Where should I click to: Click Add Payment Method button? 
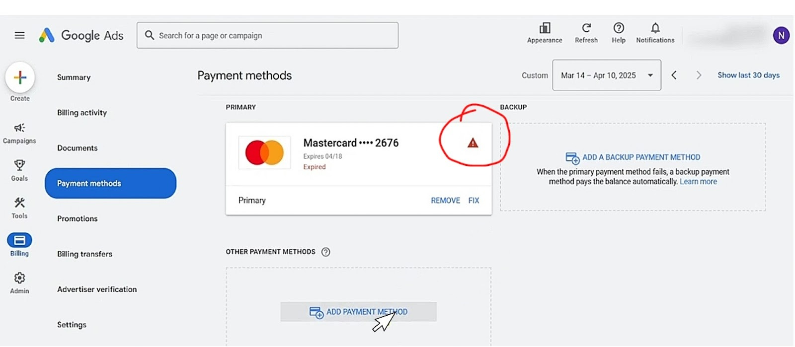point(358,312)
